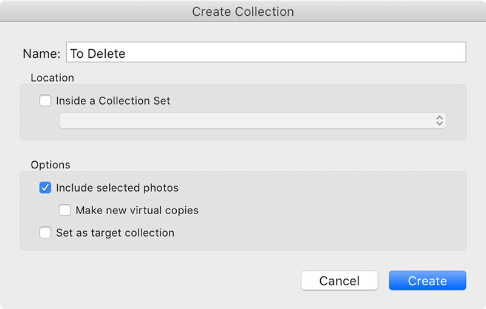Screen dimensions: 486x309
Task: Tick the Set as target collection checkbox
Action: pyautogui.click(x=45, y=232)
